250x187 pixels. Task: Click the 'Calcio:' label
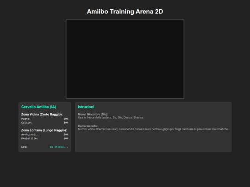(26, 123)
